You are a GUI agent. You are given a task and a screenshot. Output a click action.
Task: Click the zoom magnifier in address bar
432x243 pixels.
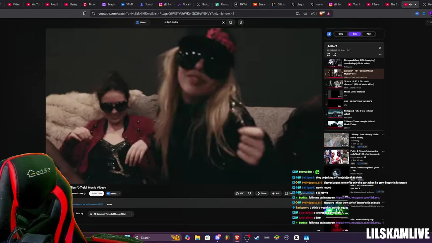(x=305, y=13)
